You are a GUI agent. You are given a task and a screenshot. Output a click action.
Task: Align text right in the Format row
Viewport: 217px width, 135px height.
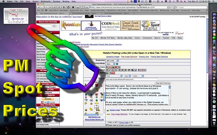[125, 70]
